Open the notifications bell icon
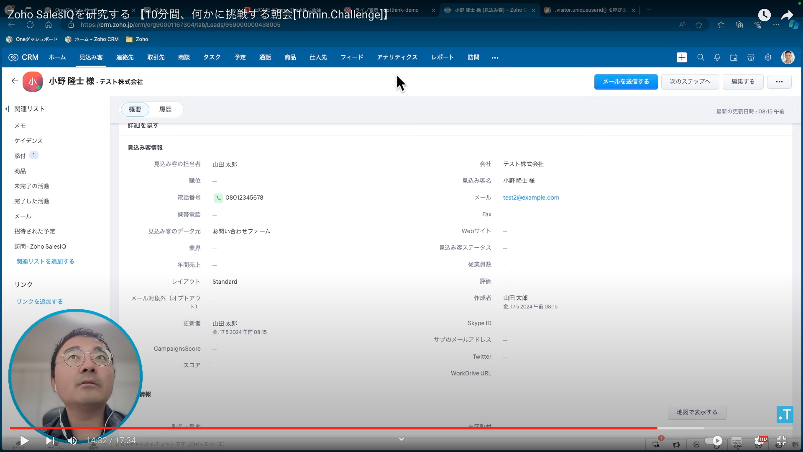Image resolution: width=803 pixels, height=452 pixels. pos(717,57)
